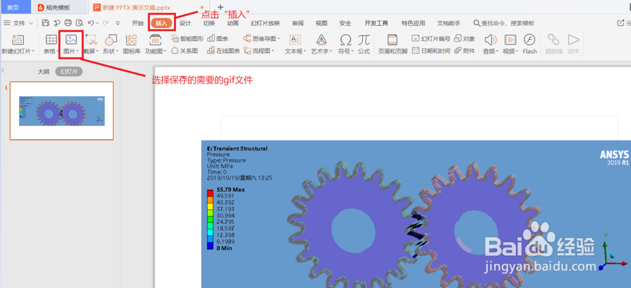Undo the last action

(91, 23)
